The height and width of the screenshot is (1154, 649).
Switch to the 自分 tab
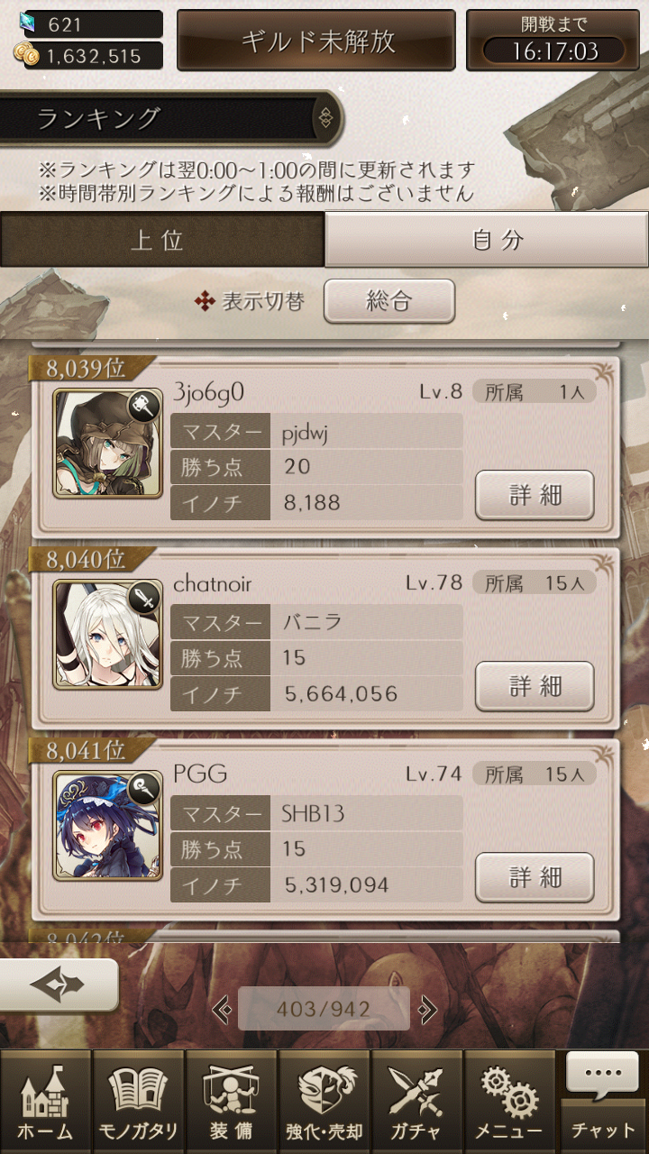[x=487, y=240]
